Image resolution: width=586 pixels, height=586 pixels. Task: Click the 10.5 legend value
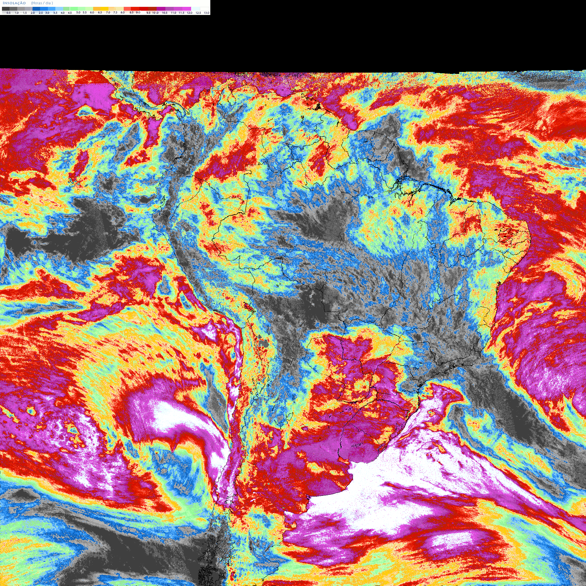point(165,13)
